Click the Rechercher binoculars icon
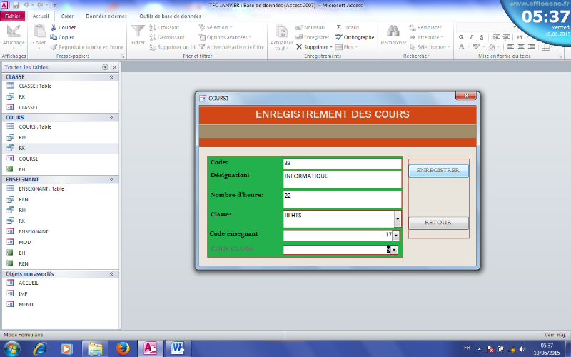 point(393,31)
